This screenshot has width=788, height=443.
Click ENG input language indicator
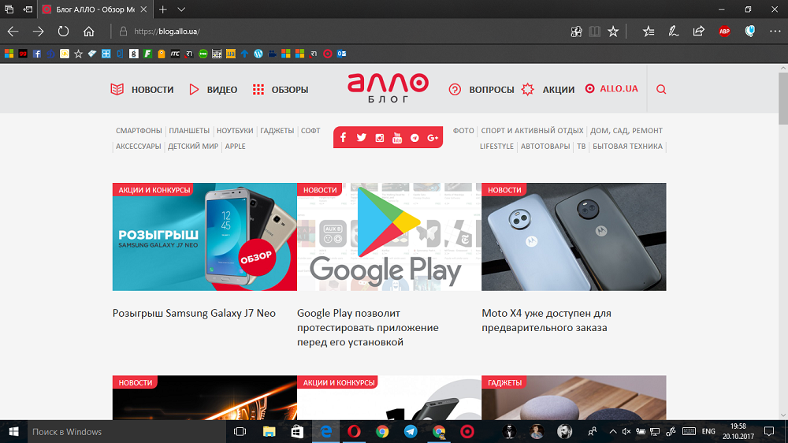coord(708,431)
